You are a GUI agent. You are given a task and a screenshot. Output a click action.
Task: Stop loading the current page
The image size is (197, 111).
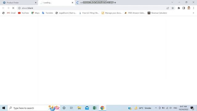click(x=13, y=8)
